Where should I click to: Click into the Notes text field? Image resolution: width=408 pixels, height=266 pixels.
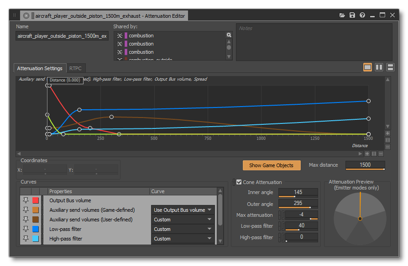(314, 42)
